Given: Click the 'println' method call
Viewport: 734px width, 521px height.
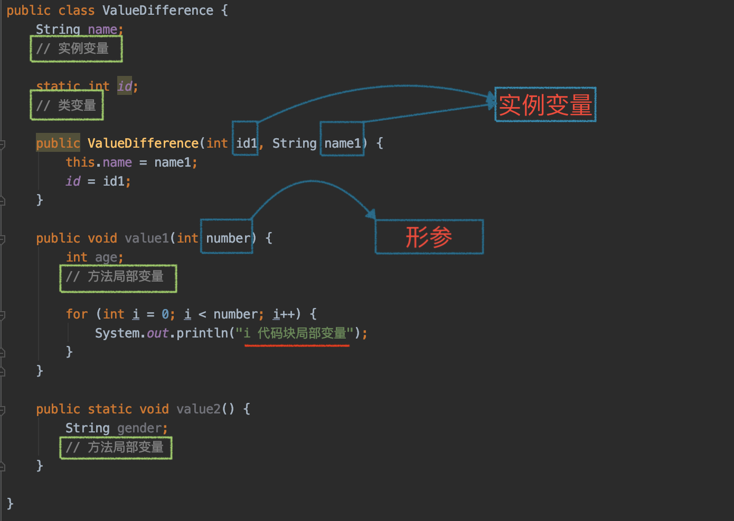Looking at the screenshot, I should coord(202,333).
